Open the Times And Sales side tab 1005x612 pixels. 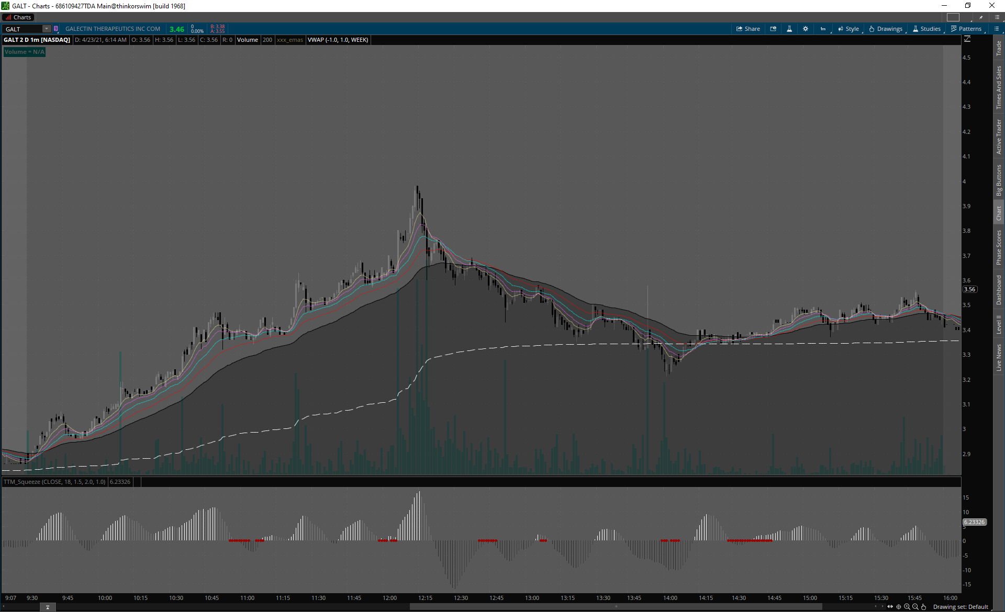click(999, 87)
